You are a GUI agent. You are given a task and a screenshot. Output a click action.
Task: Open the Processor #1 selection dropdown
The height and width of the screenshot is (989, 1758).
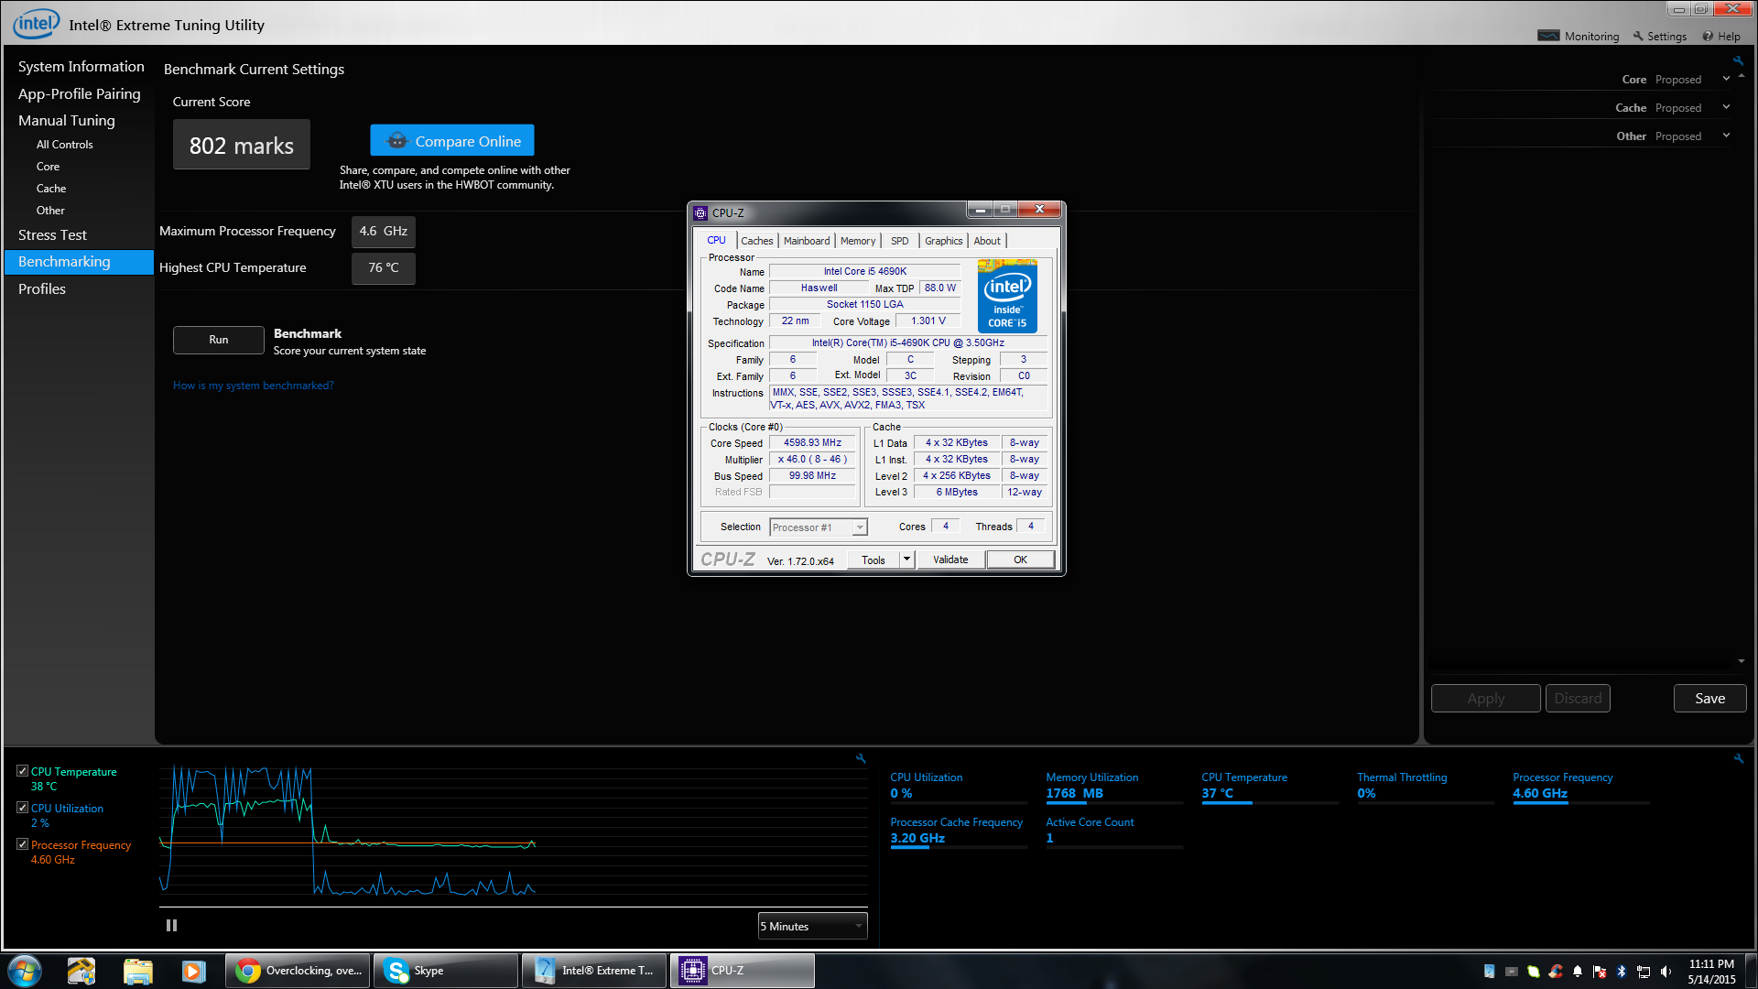pyautogui.click(x=819, y=527)
